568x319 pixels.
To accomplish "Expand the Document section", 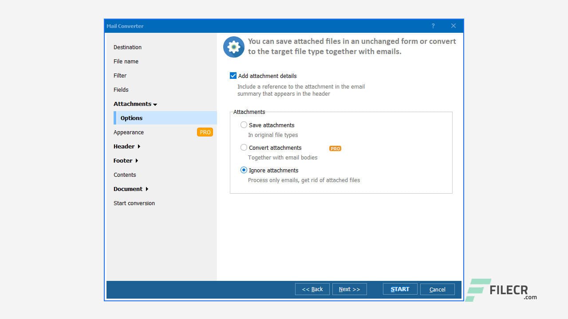I will click(128, 189).
